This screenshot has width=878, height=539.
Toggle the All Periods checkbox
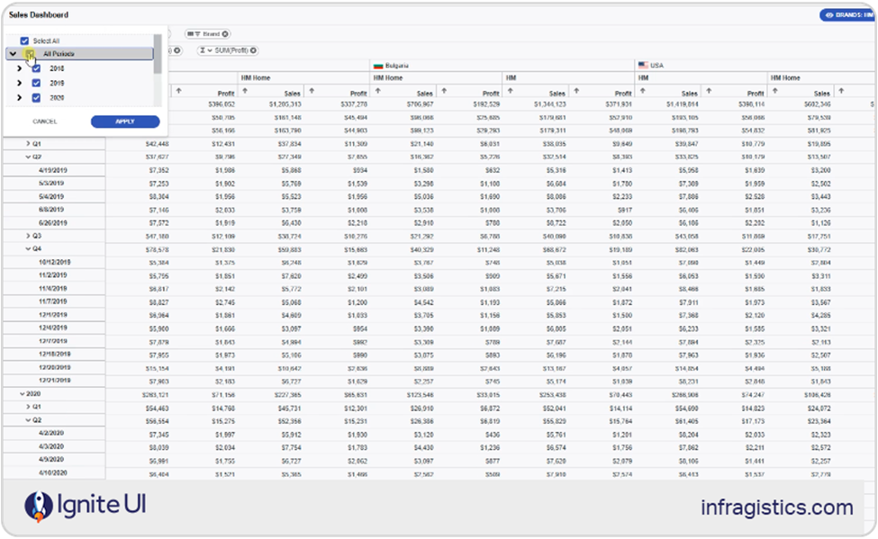(30, 53)
